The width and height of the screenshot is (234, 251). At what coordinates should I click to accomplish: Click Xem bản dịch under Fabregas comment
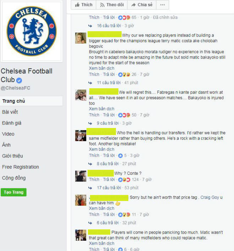[x=102, y=109]
